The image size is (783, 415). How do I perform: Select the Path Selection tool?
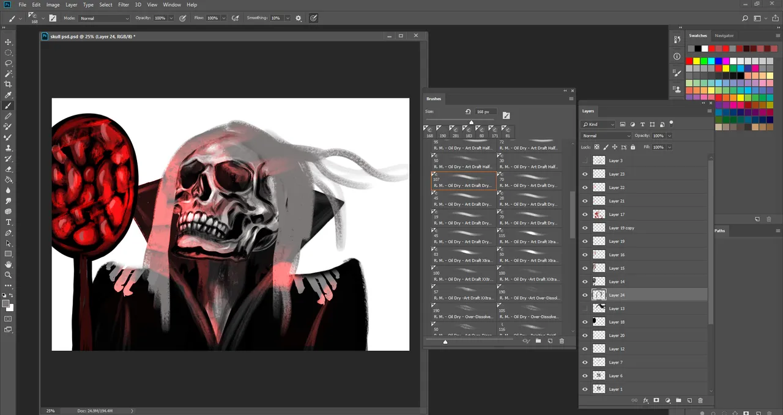click(9, 243)
